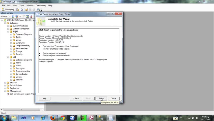214x121 pixels.
Task: Click the 'Source Location' text line in wizard
Action: pyautogui.click(x=61, y=36)
